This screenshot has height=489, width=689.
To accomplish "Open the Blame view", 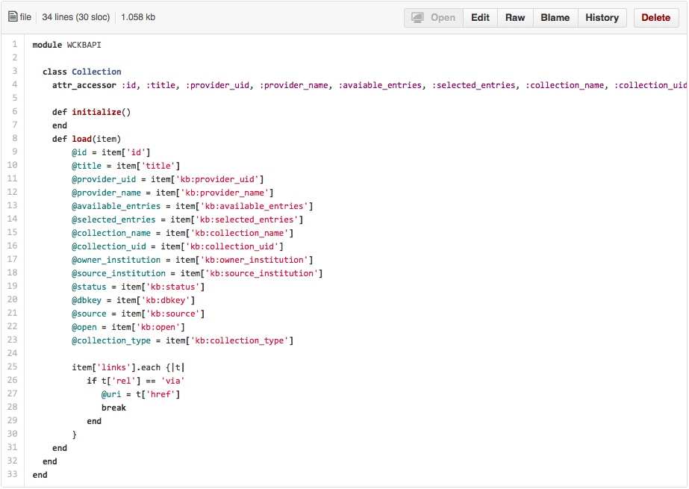I will tap(555, 18).
